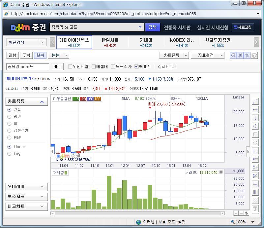
Task: Select the vertical line drawing tool
Action: point(255,118)
